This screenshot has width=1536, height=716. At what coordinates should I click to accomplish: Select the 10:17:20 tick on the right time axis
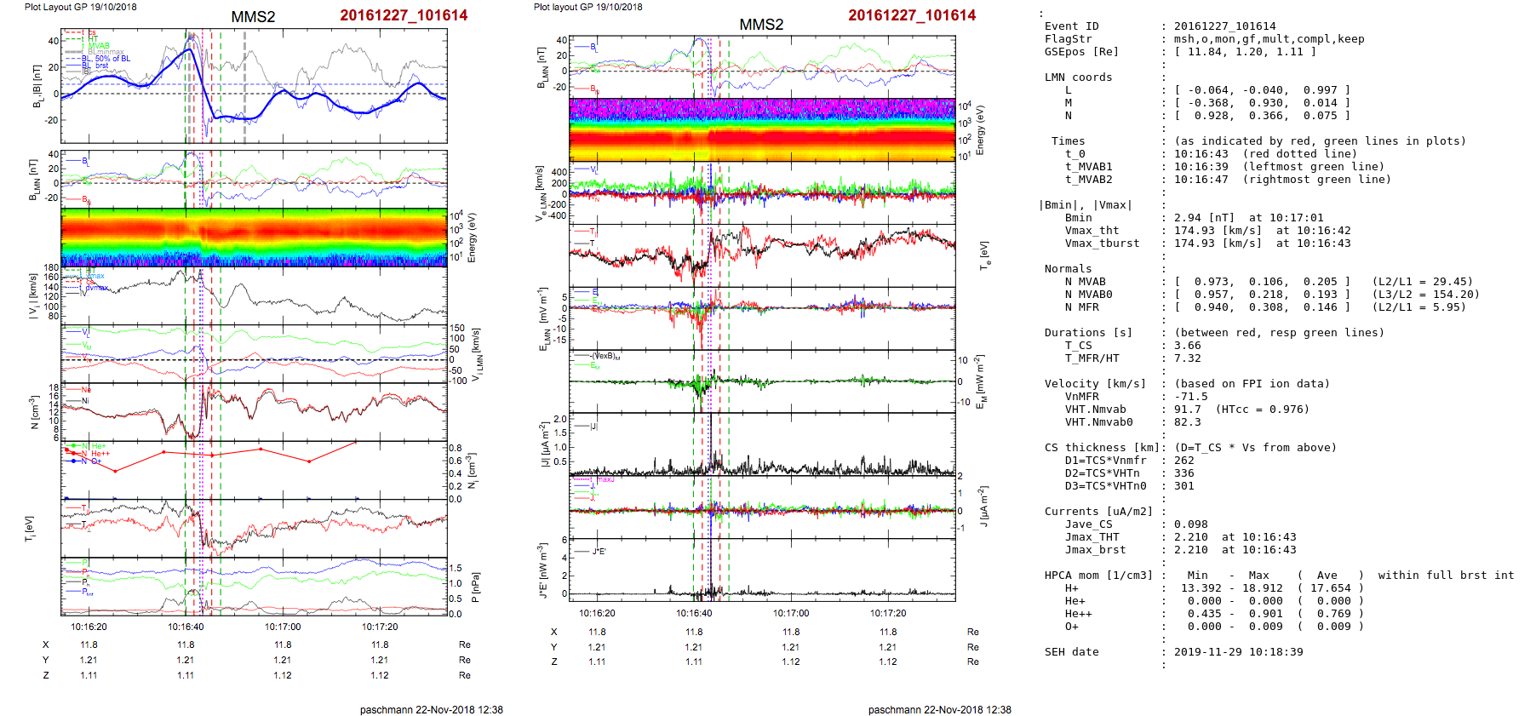[888, 613]
